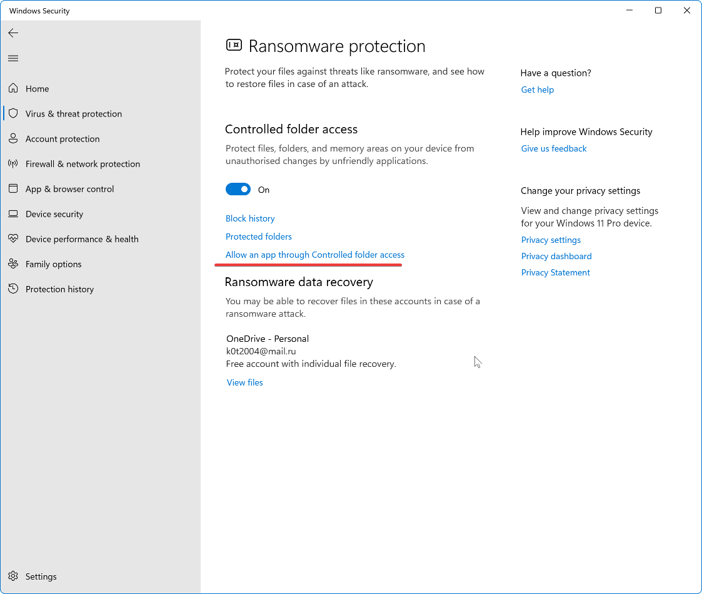Open Settings label at sidebar bottom
The image size is (702, 594).
click(x=41, y=576)
